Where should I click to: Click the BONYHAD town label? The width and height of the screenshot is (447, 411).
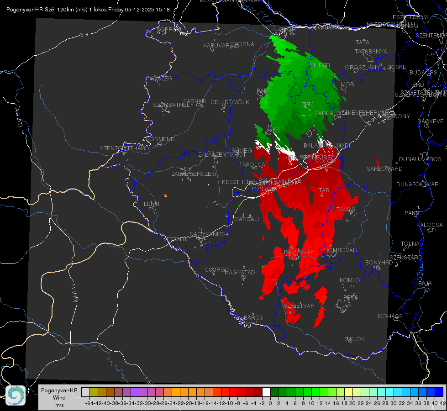379,263
